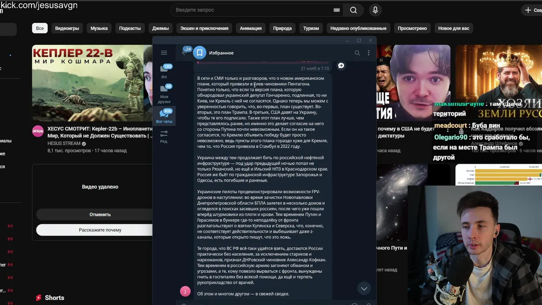542x305 pixels.
Task: Select the Недавно опубликованные filter chip
Action: (358, 28)
